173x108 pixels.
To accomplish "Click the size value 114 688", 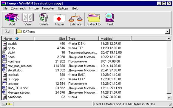I will pyautogui.click(x=59, y=66).
